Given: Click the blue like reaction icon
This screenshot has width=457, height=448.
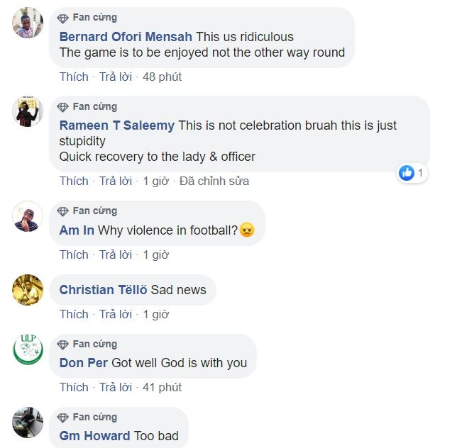Looking at the screenshot, I should pos(407,172).
